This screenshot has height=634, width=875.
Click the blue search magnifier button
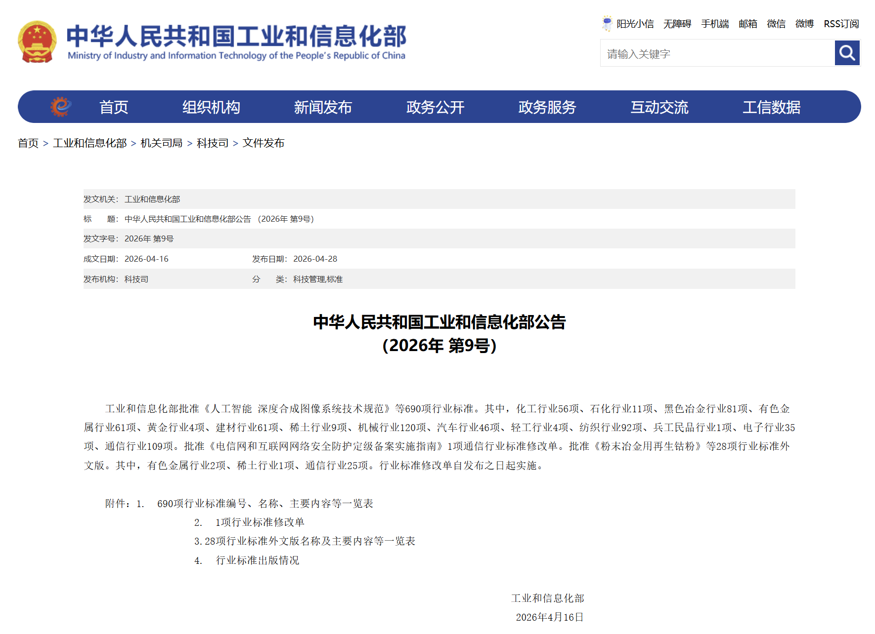coord(847,53)
